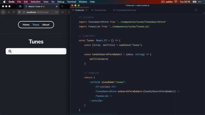Image resolution: width=205 pixels, height=115 pixels.
Task: Open a new browser tab
Action: point(62,6)
